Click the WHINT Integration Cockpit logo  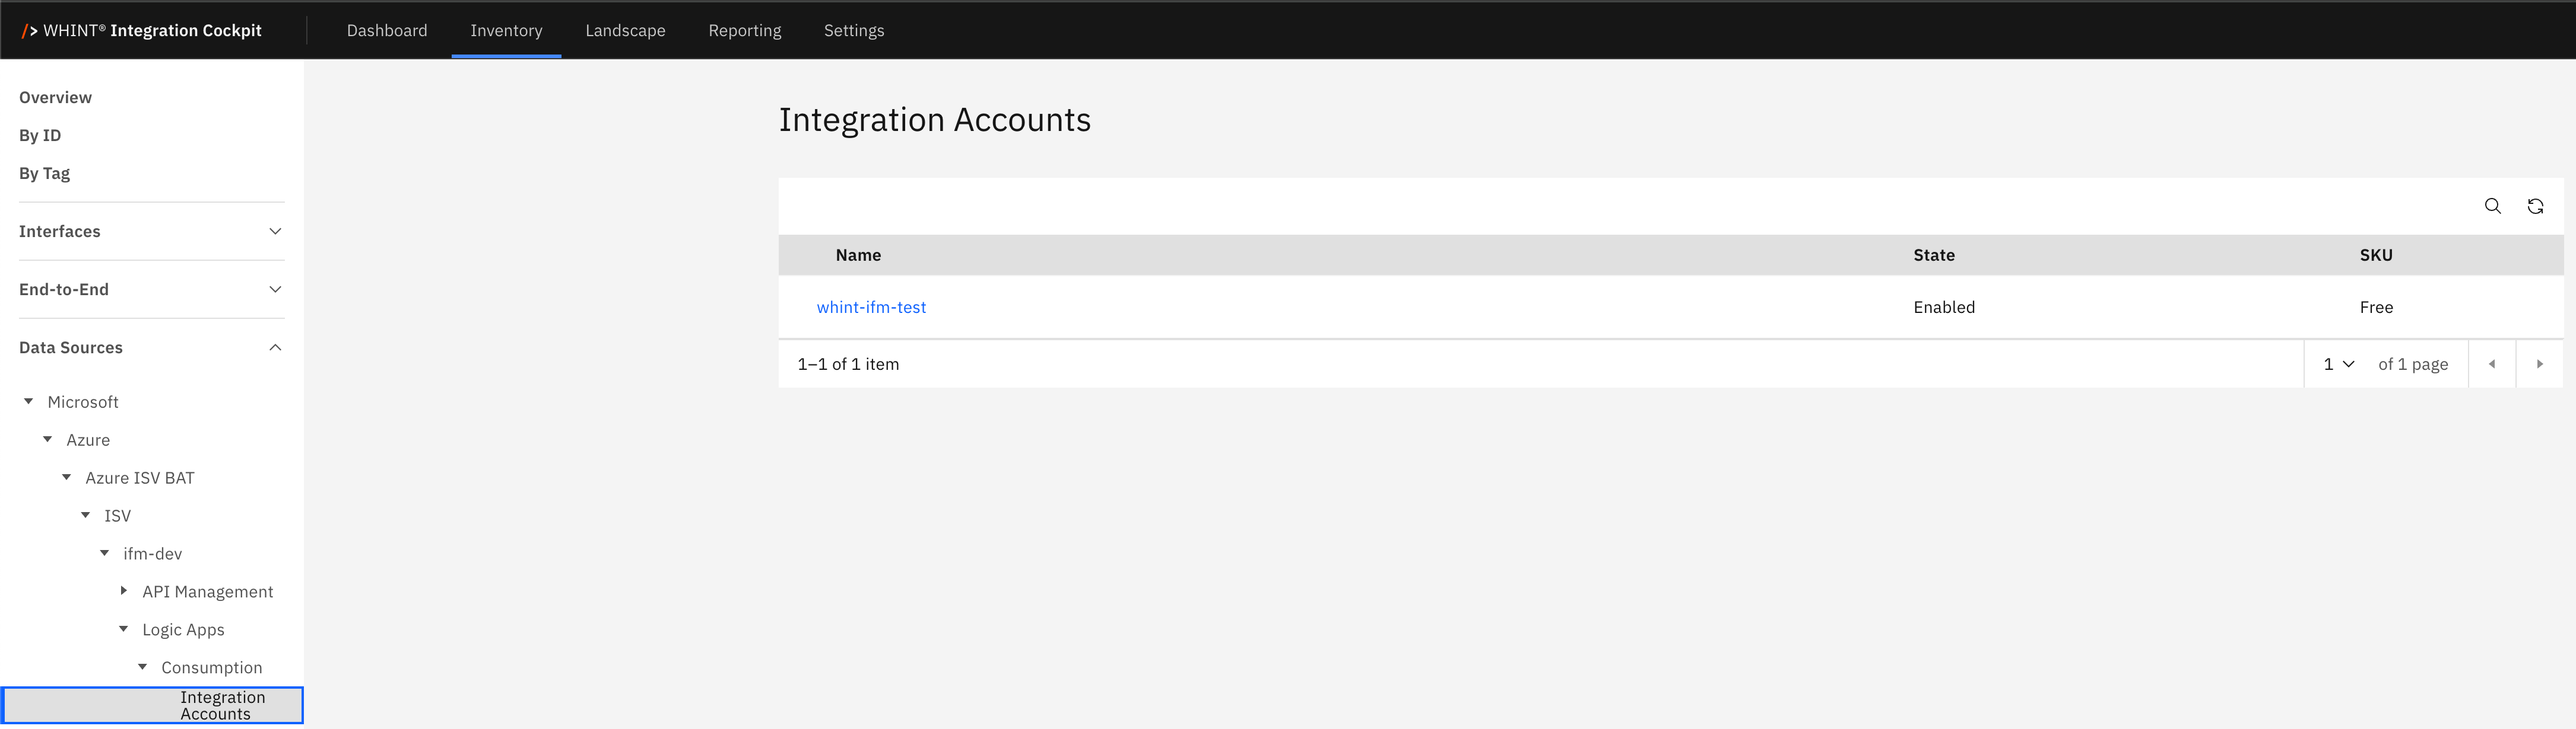coord(142,31)
